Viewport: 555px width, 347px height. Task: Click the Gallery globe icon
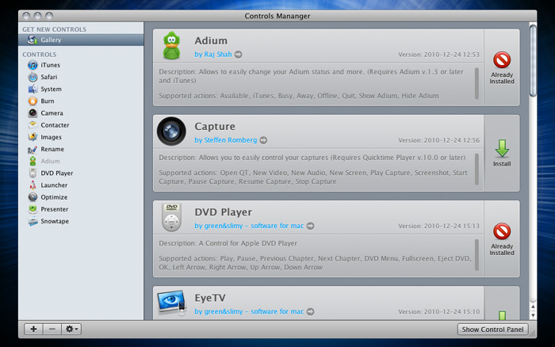(x=33, y=40)
